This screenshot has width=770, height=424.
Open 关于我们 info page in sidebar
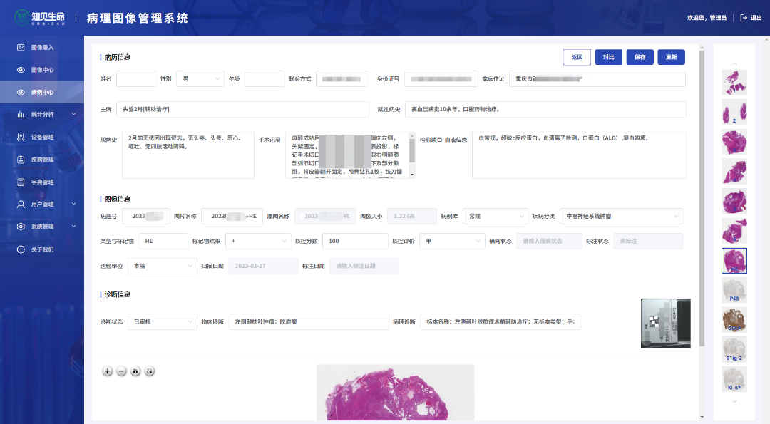pos(42,249)
